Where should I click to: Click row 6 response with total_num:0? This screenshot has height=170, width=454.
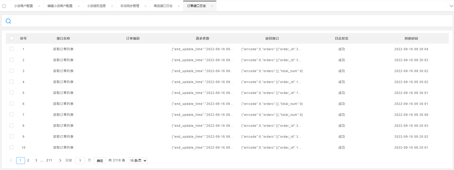point(272,104)
